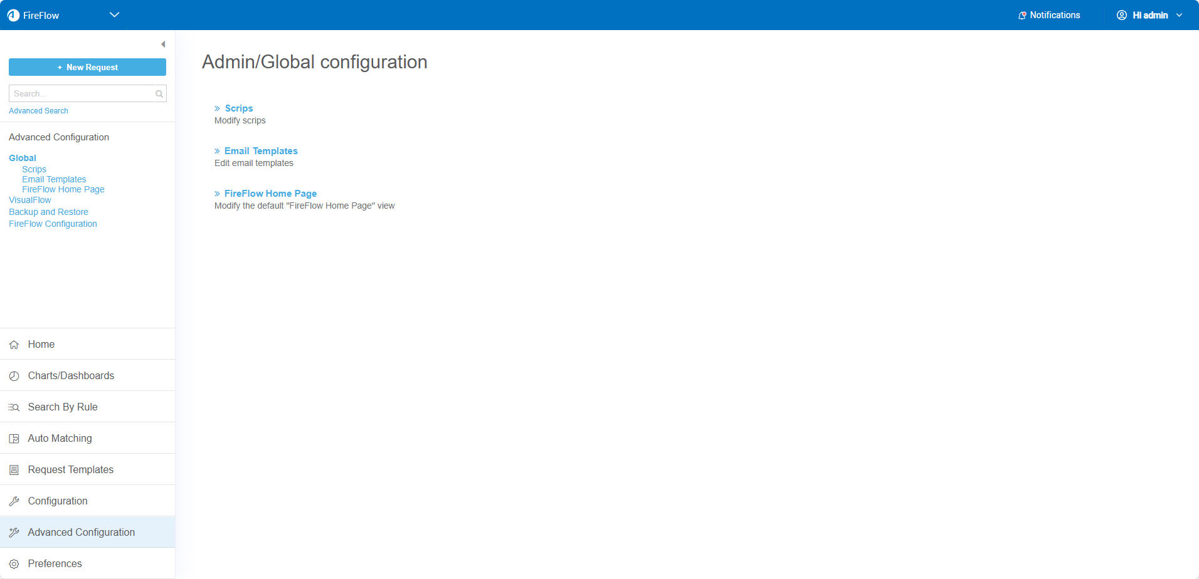The image size is (1199, 579).
Task: Open the FireFlow product switcher dropdown
Action: [114, 15]
